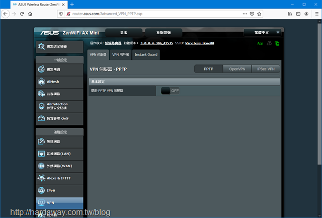Open WAN settings sidebar item

[x=59, y=166]
